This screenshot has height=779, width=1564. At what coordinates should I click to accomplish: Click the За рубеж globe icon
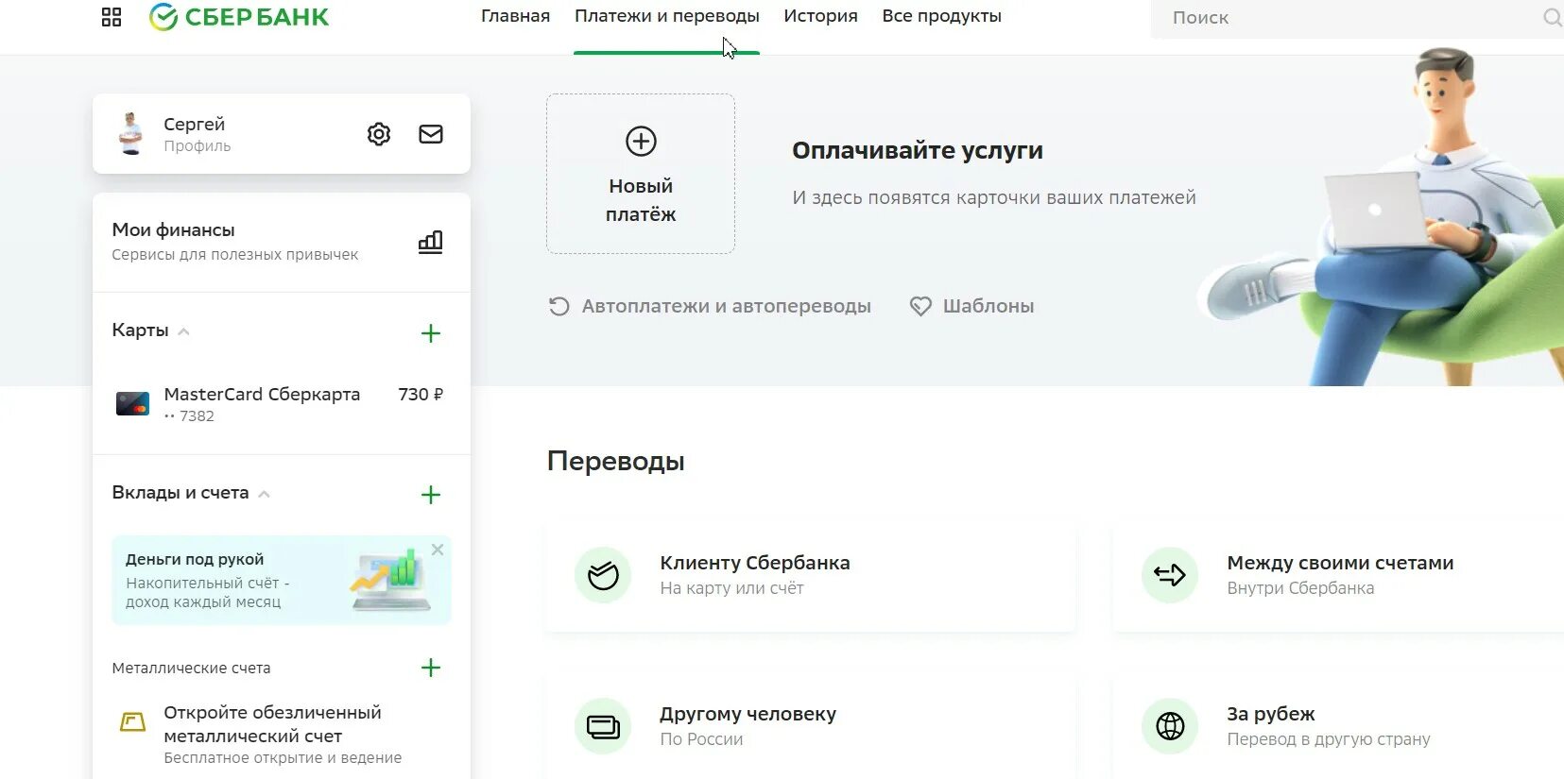(1170, 726)
